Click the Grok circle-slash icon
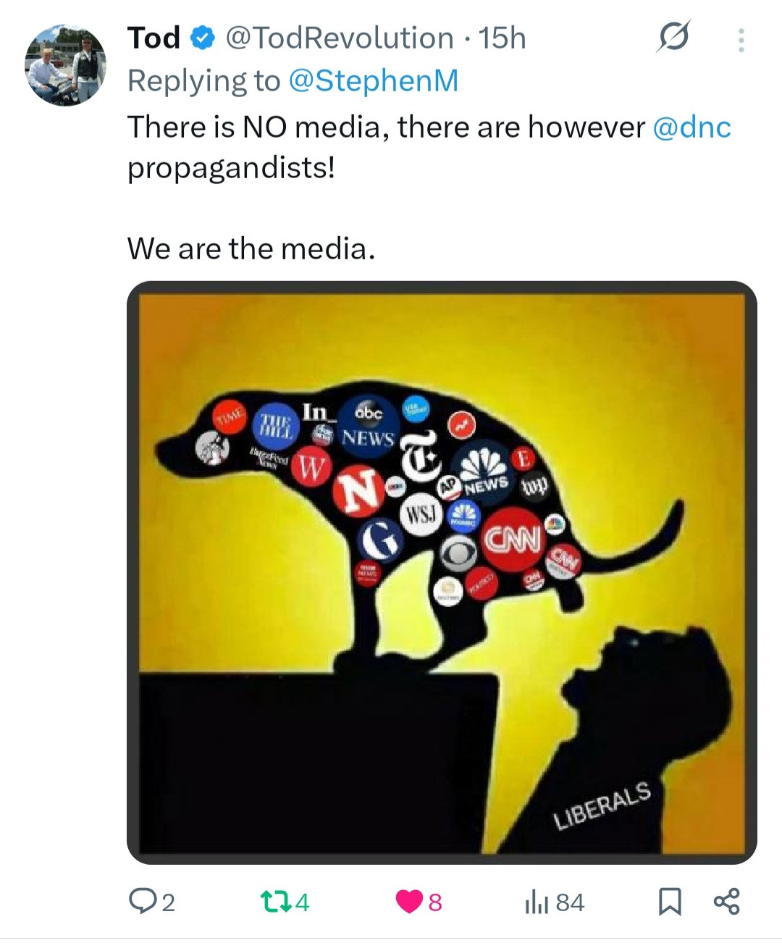The width and height of the screenshot is (782, 943). click(x=673, y=38)
